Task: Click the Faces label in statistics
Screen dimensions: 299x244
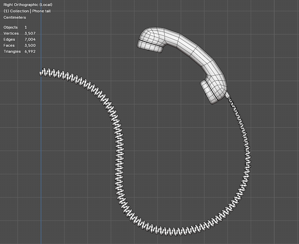Action: coord(9,45)
